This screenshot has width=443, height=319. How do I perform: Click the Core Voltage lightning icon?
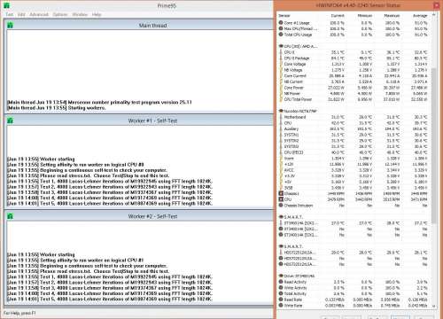click(281, 64)
